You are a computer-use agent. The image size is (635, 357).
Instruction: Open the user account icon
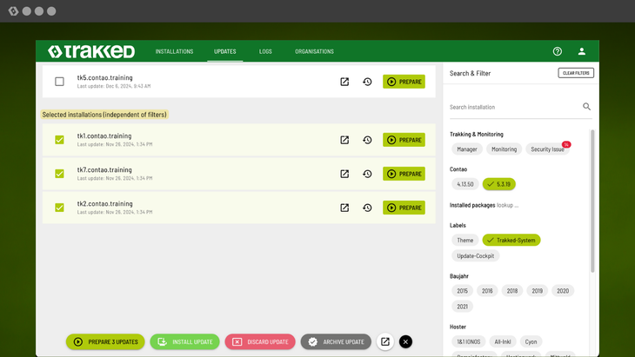(x=582, y=51)
